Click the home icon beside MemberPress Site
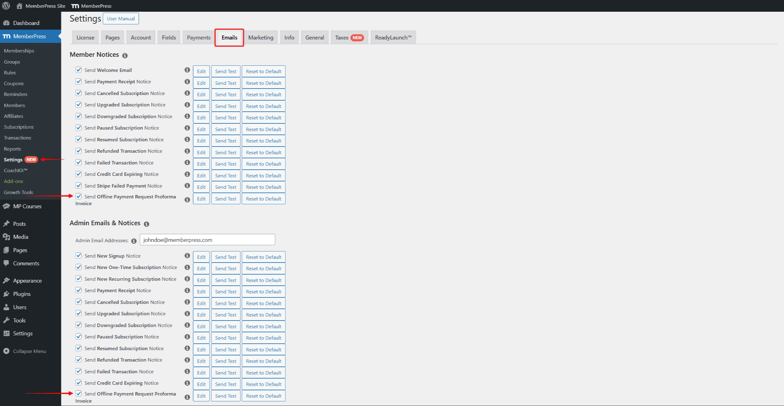The image size is (784, 406). tap(19, 6)
